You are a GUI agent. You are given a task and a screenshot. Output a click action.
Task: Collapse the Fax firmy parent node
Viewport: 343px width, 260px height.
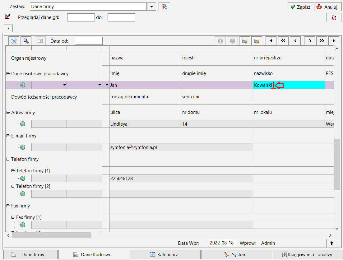point(8,206)
